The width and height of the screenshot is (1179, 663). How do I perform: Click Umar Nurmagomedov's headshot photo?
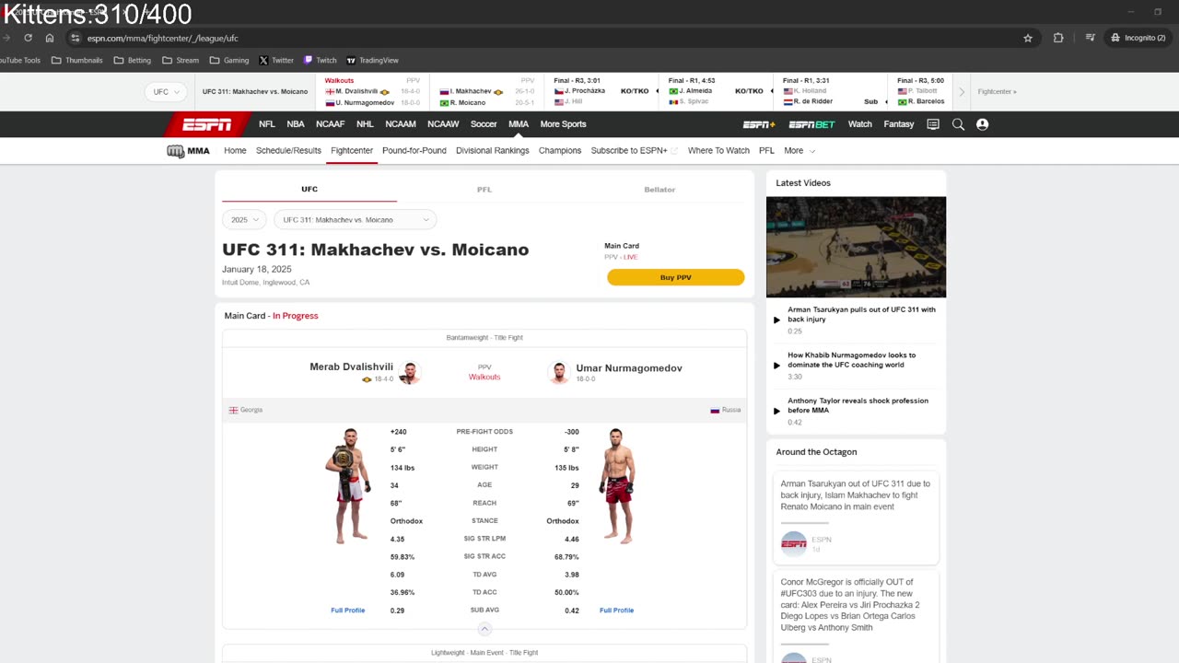(559, 373)
